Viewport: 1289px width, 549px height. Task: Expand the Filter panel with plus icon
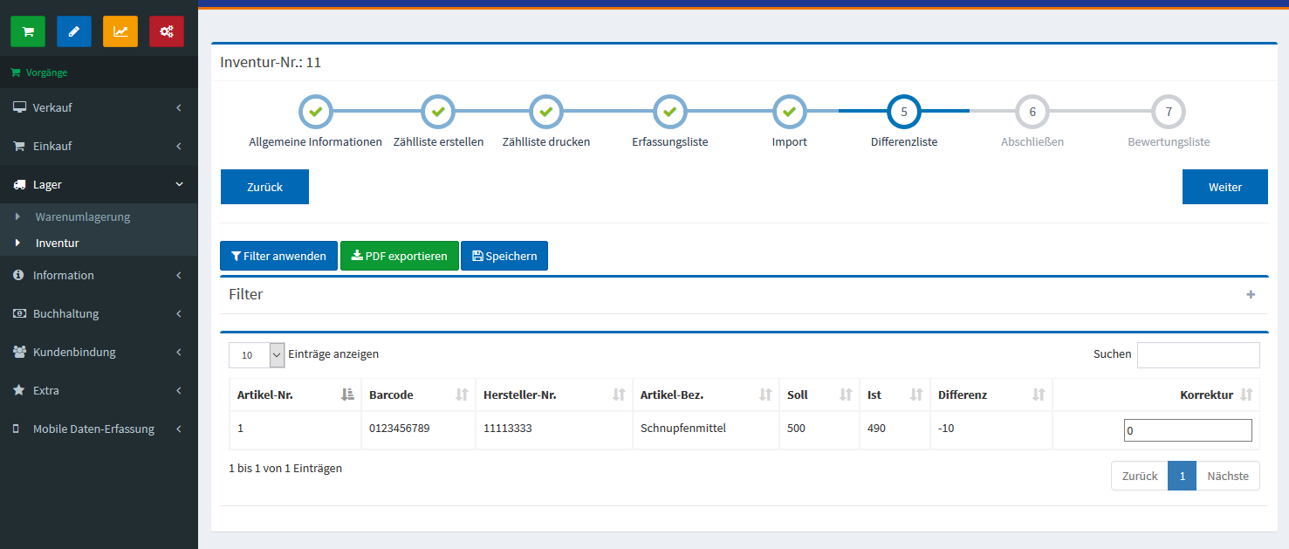point(1251,295)
